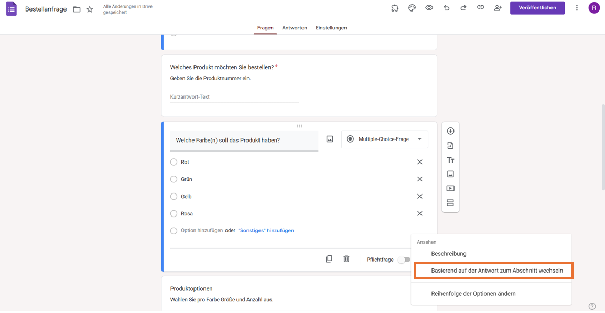Preview the form with the eye icon
Image resolution: width=605 pixels, height=313 pixels.
[429, 8]
